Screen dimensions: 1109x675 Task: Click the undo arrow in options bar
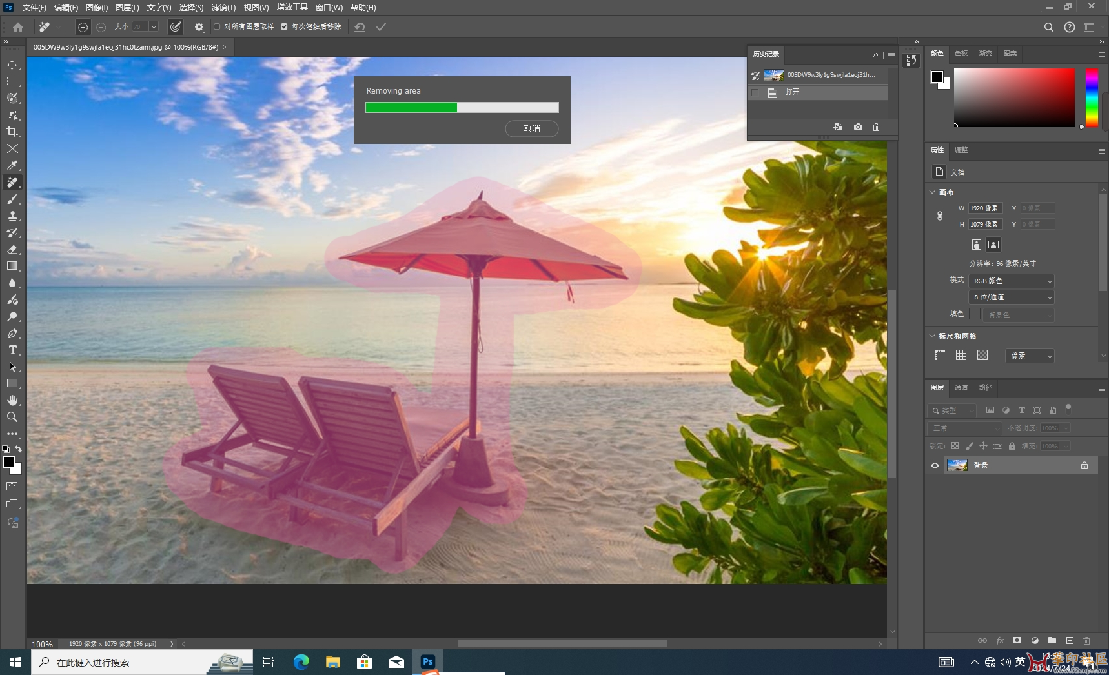tap(360, 27)
